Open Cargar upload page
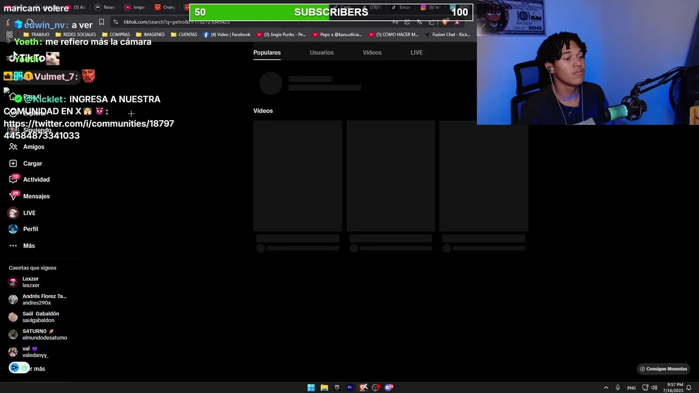Image resolution: width=699 pixels, height=393 pixels. (x=26, y=163)
